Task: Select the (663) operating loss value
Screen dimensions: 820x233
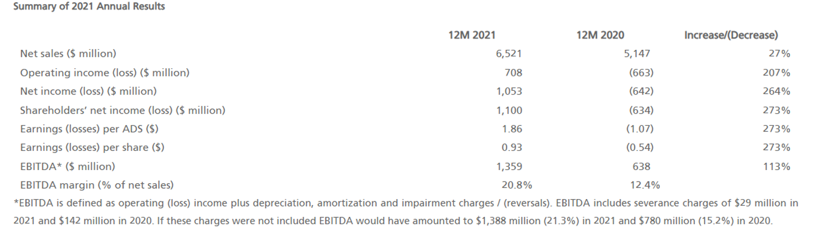Action: click(641, 73)
